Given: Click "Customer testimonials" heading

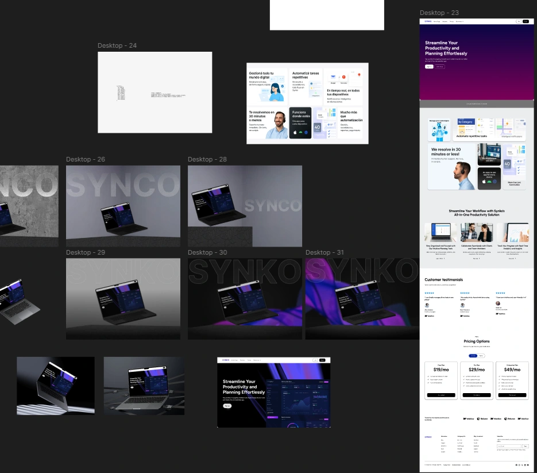Looking at the screenshot, I should 444,280.
